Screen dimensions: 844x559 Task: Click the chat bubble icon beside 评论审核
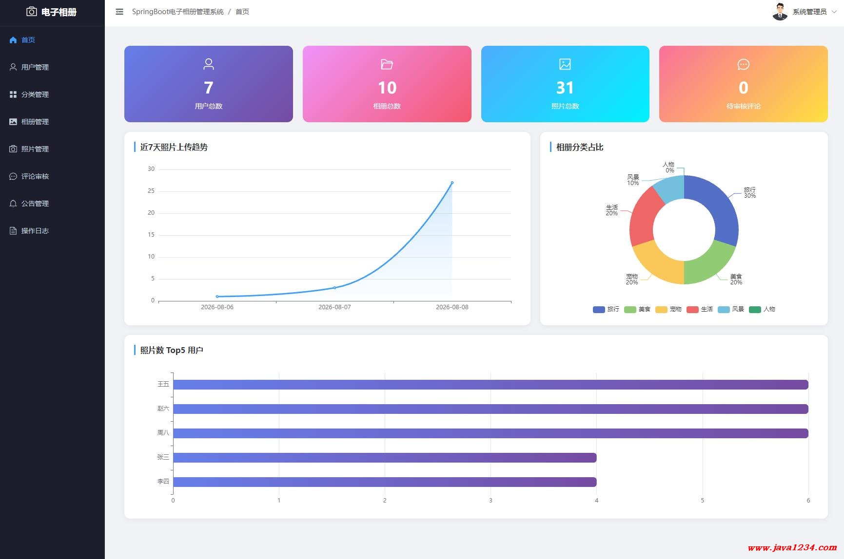pos(13,176)
